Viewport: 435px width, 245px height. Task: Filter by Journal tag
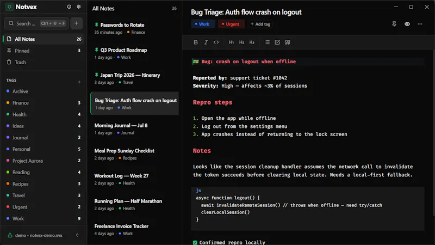coord(43,138)
